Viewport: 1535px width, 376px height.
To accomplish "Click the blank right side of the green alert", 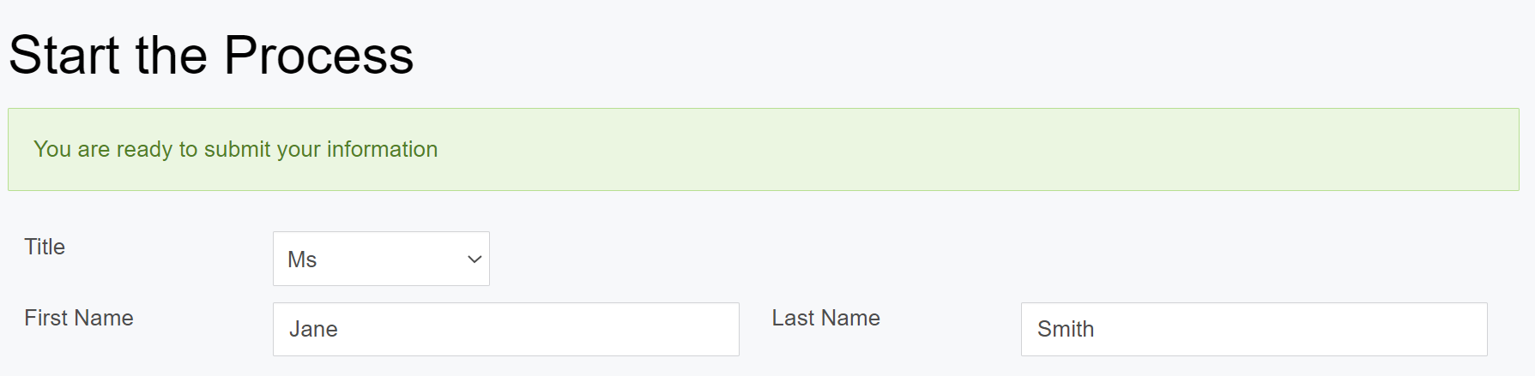I will (x=1287, y=149).
